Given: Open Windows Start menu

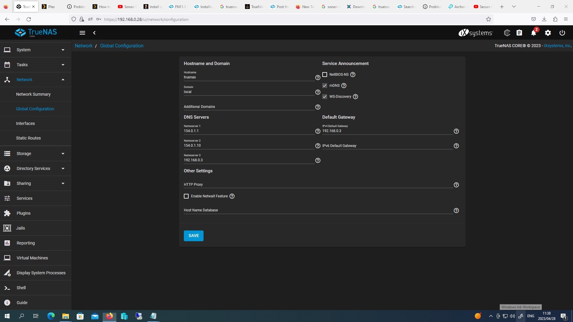Looking at the screenshot, I should 7,316.
